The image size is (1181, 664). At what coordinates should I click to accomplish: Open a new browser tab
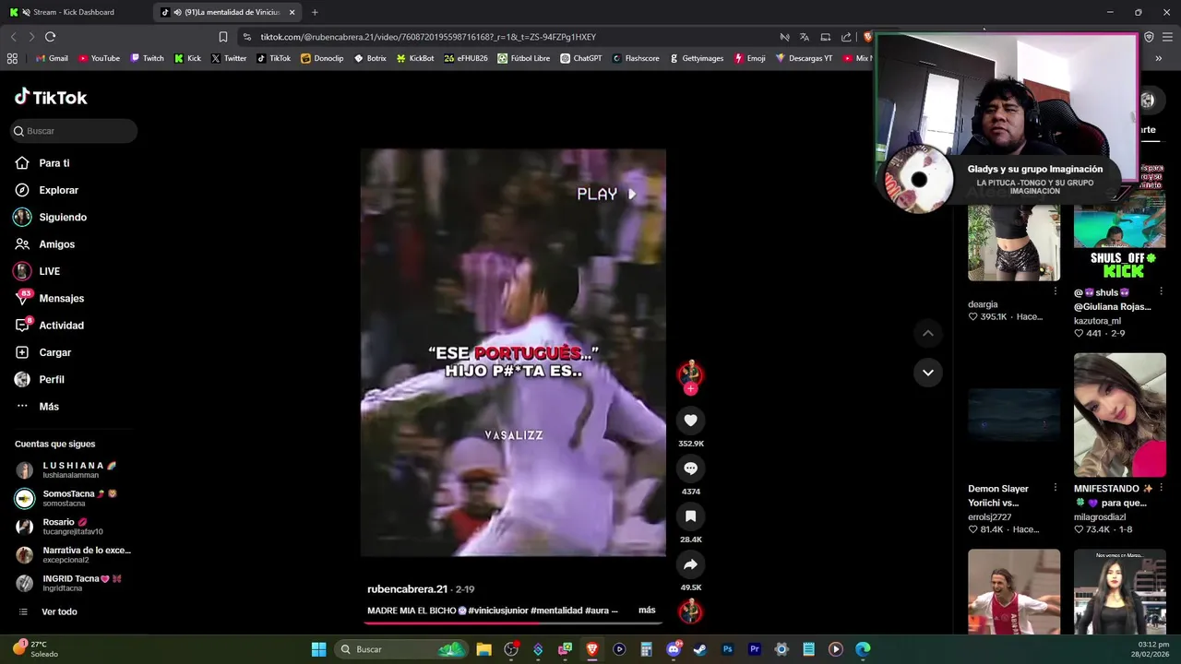pos(315,12)
